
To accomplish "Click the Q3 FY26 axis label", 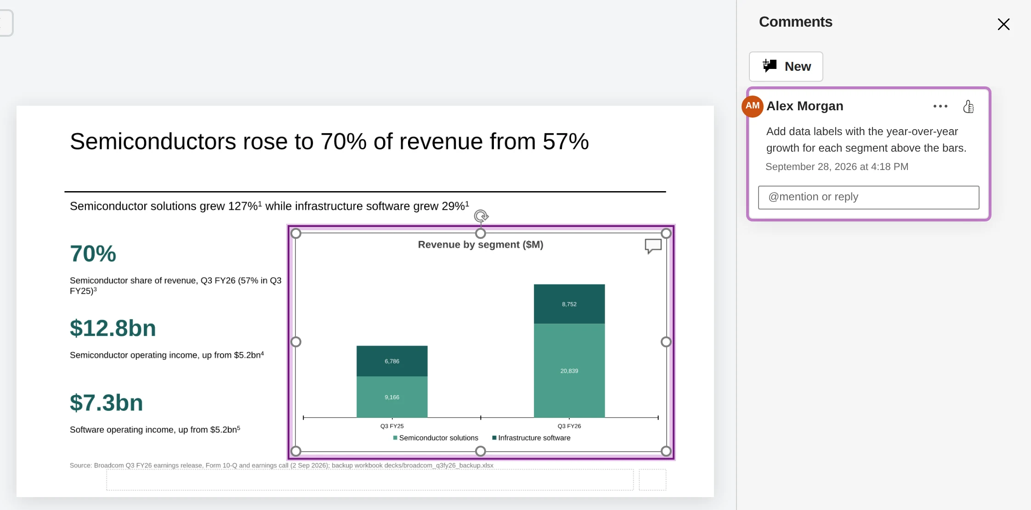I will (x=569, y=426).
